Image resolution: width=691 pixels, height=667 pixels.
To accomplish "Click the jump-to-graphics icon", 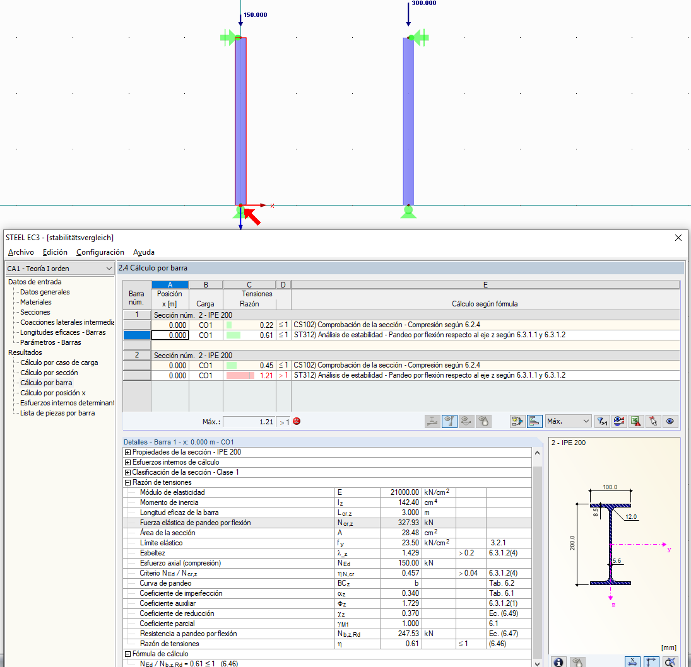I will (x=517, y=421).
